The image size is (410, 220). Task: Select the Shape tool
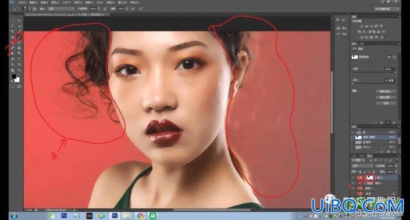click(19, 64)
